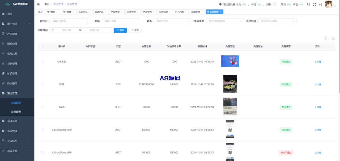Click the 贷款管理 sidebar icon
Viewport: 340px width, 161px height.
3,63
